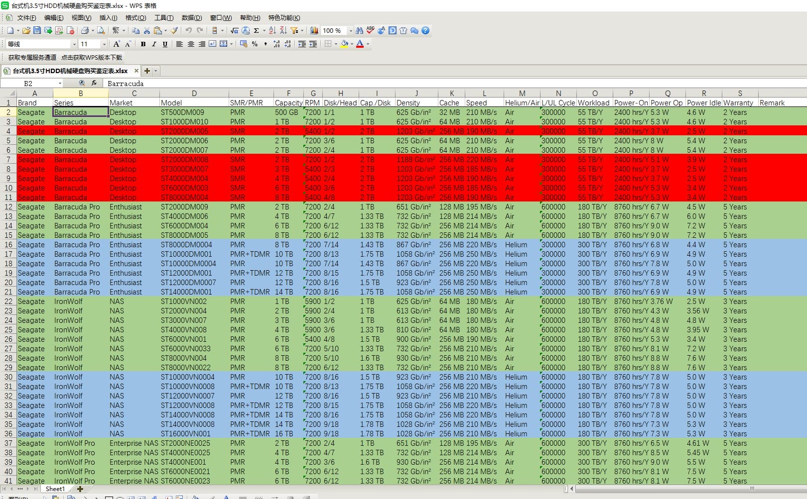Image resolution: width=807 pixels, height=499 pixels.
Task: Toggle bold formatting
Action: [x=143, y=44]
